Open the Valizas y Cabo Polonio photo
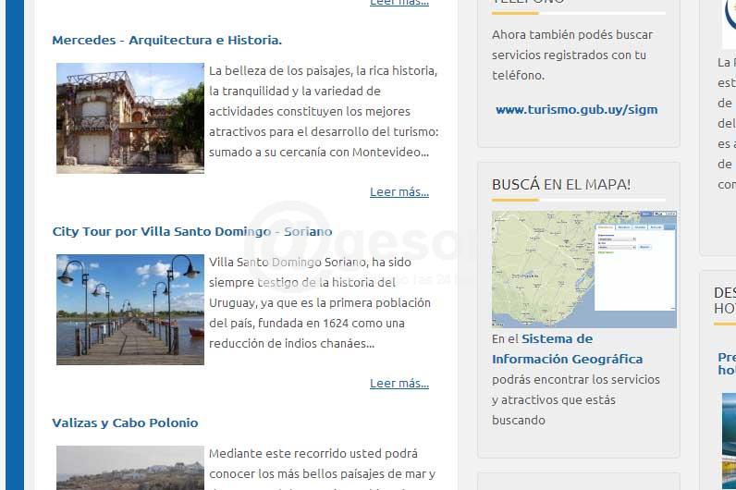This screenshot has height=490, width=736. [129, 468]
